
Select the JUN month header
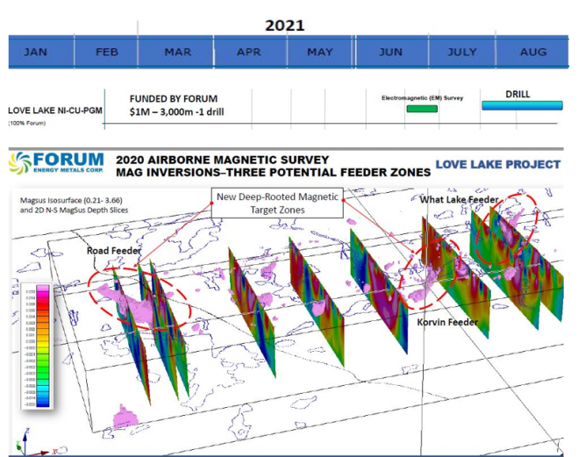pos(392,52)
